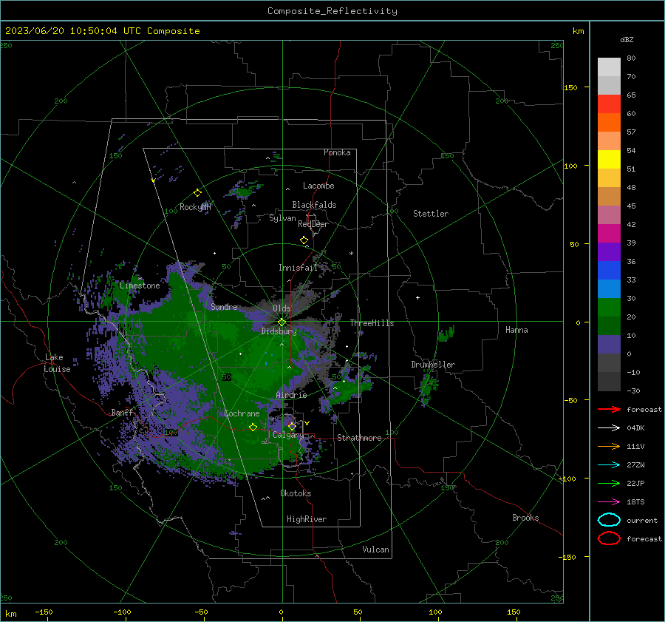Pick the slate purple 10 dBZ legend swatch
This screenshot has width=665, height=622.
pyautogui.click(x=609, y=345)
